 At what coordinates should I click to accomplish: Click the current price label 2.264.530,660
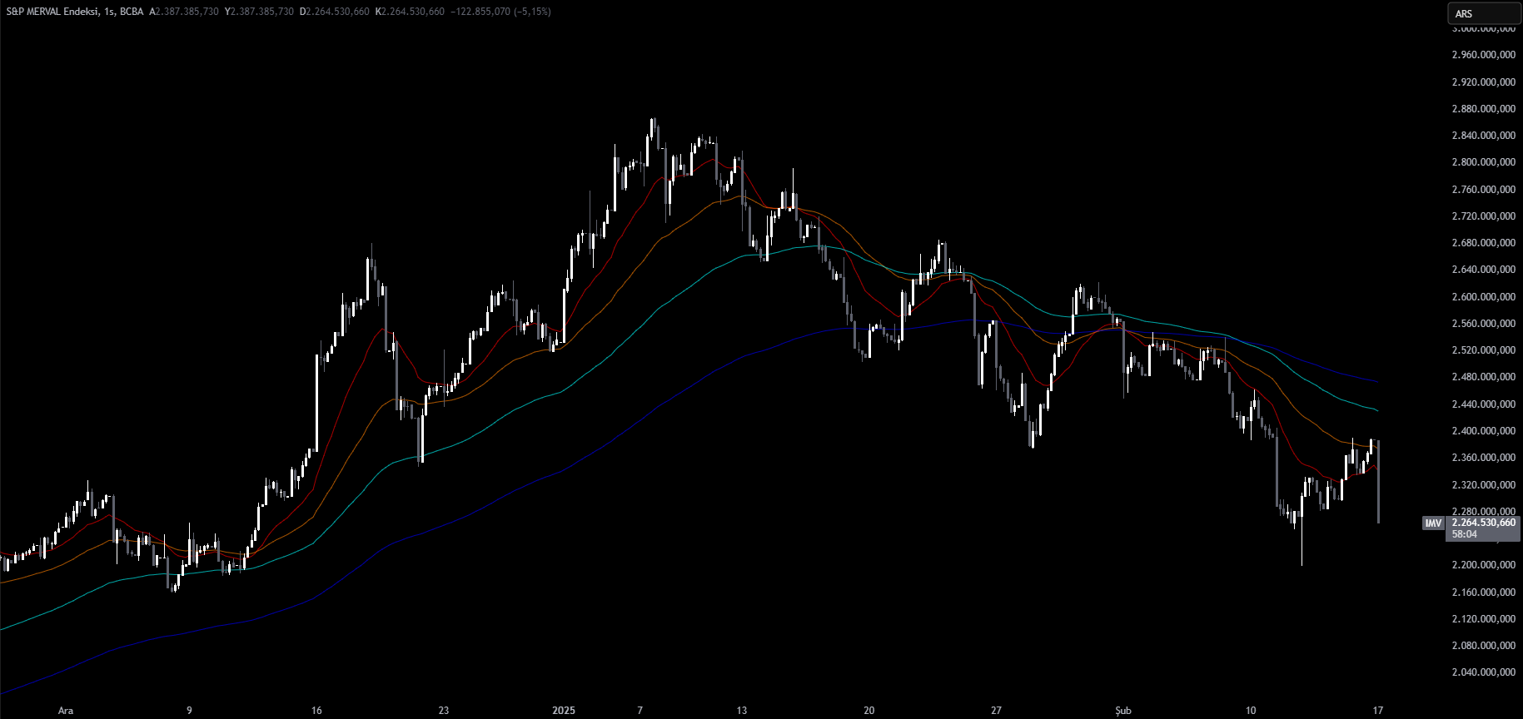1483,523
